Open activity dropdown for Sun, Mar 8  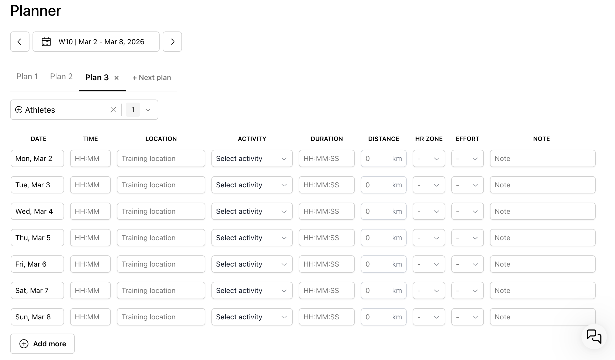(252, 317)
